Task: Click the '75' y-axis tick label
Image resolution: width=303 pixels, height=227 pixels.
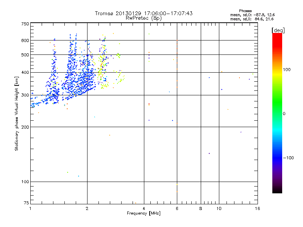Action: 27,203
